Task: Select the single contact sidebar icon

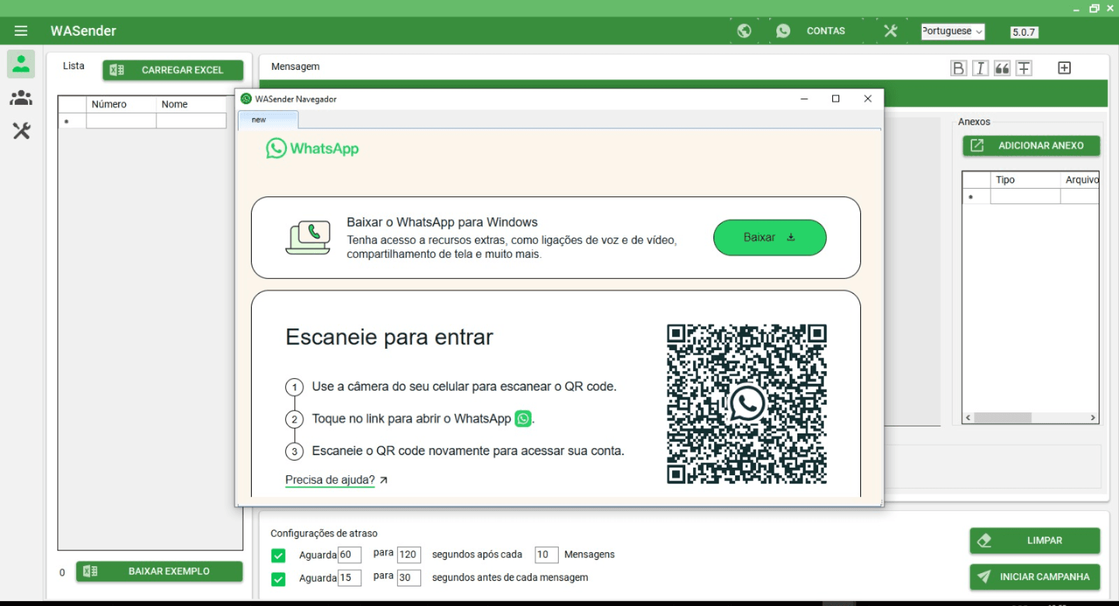Action: pos(21,64)
